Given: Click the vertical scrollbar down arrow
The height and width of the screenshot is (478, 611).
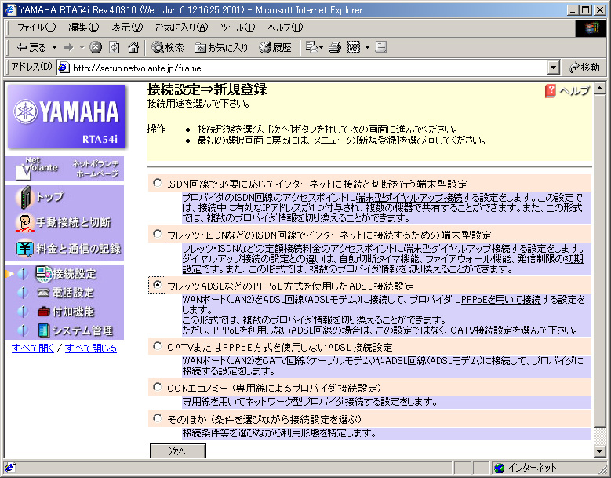Looking at the screenshot, I should [x=600, y=451].
